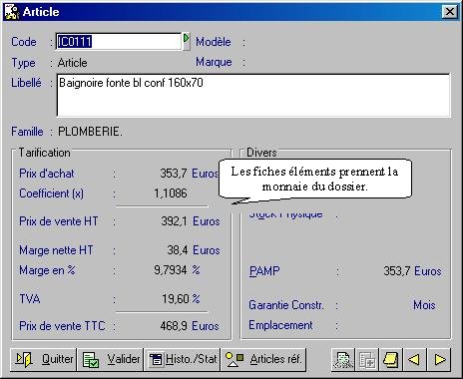Open the Histo./Stat view
The height and width of the screenshot is (379, 463).
coord(182,359)
